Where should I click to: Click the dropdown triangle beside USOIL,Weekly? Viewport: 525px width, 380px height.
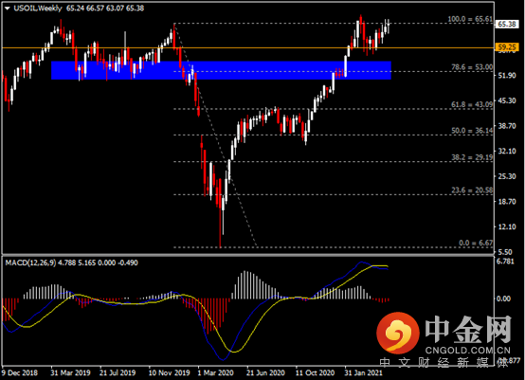pyautogui.click(x=8, y=9)
